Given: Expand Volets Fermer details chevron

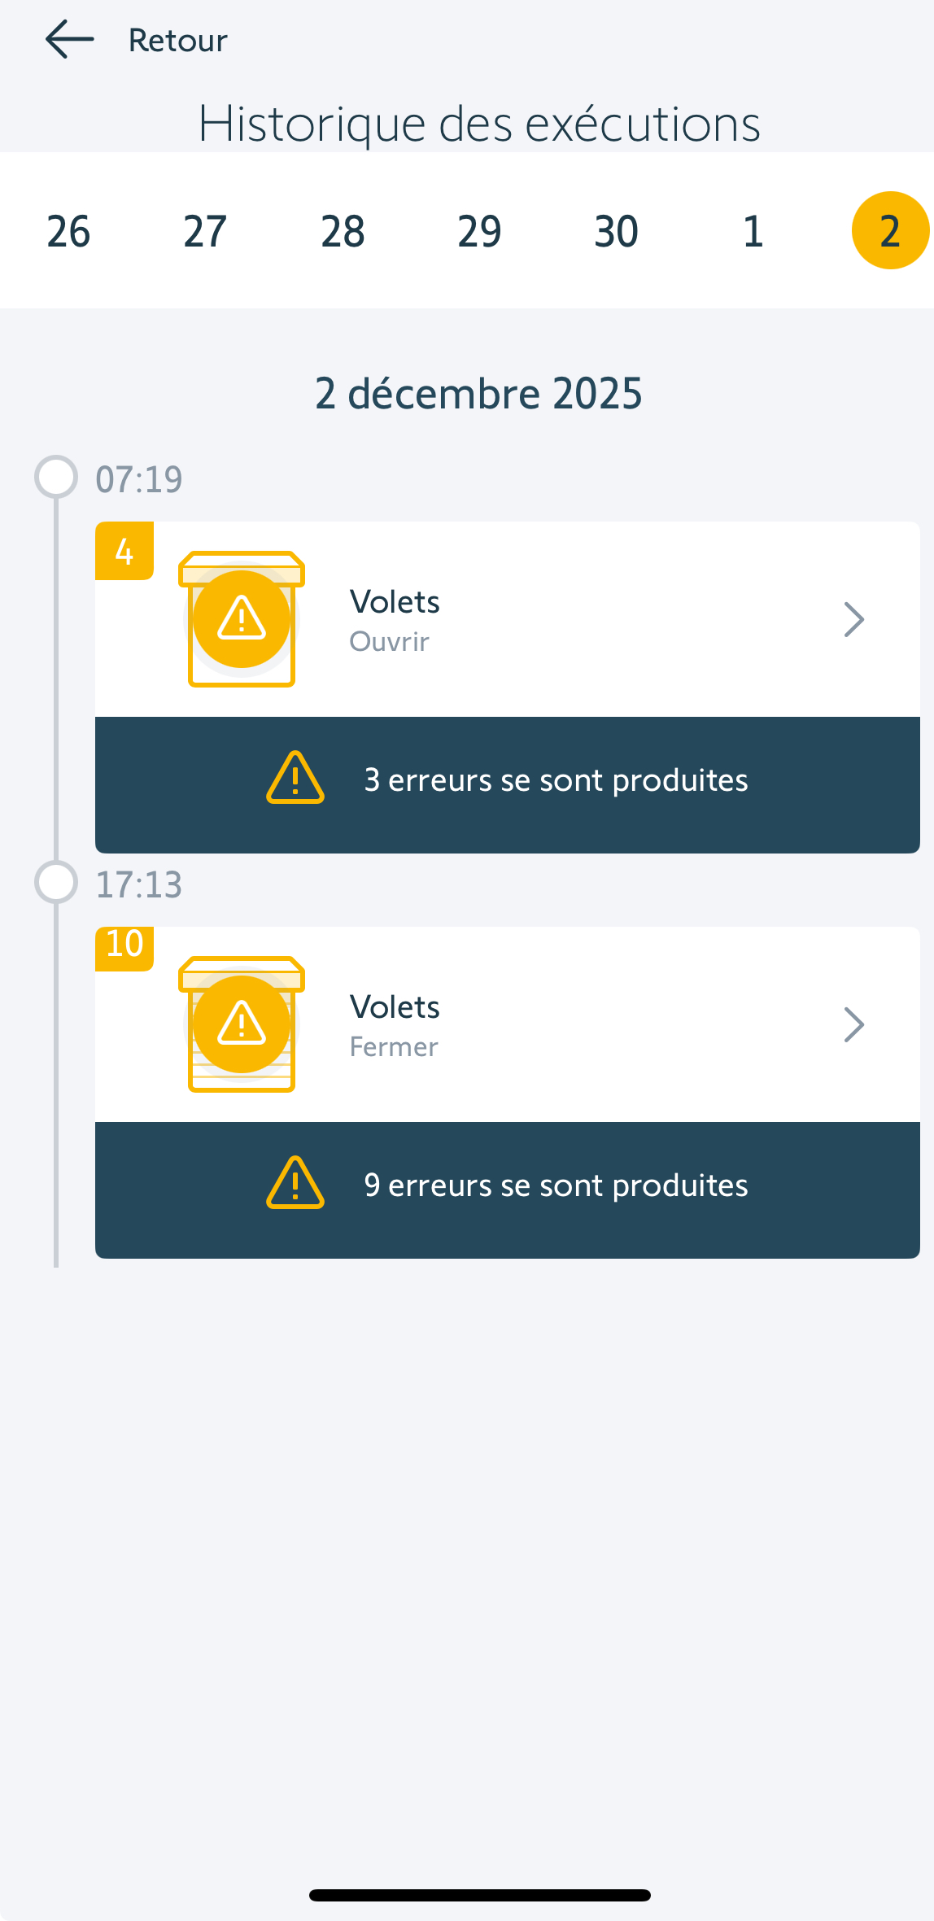Looking at the screenshot, I should click(x=853, y=1024).
